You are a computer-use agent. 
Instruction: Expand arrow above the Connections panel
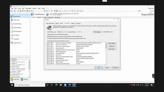[x=20, y=57]
